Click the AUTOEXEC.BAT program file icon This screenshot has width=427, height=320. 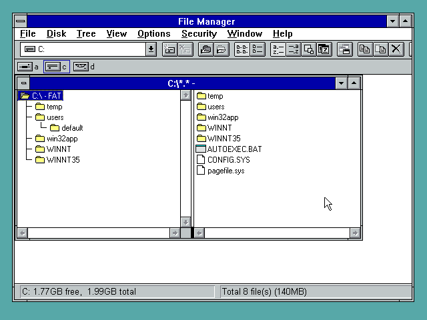(x=201, y=149)
